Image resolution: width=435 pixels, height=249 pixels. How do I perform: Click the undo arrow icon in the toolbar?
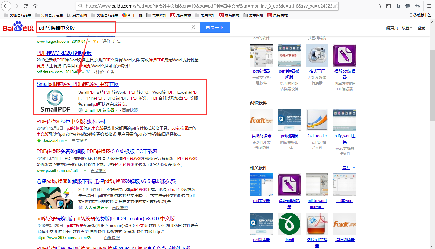coord(417,6)
